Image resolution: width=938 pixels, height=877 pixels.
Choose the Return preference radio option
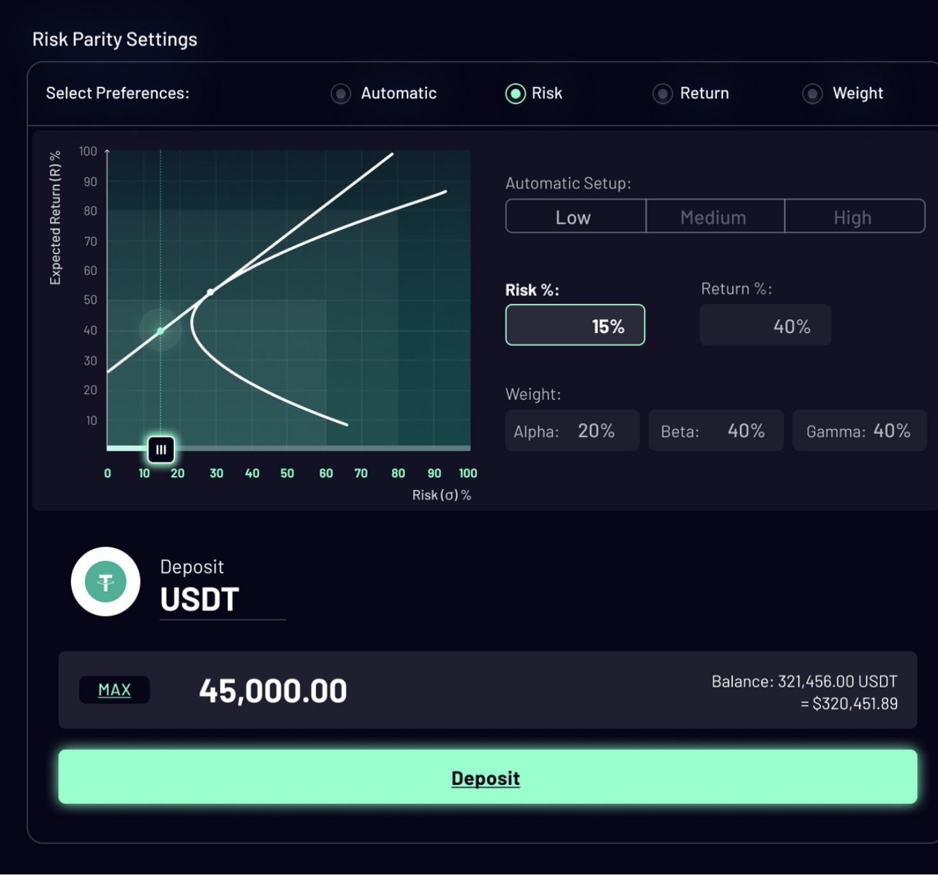662,94
